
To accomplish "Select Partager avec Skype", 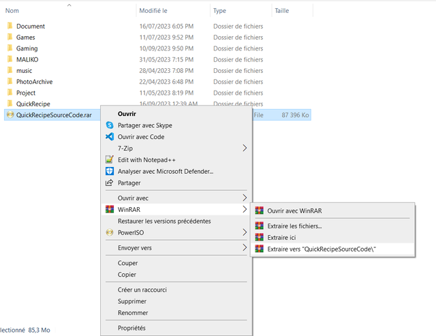I will tap(145, 125).
